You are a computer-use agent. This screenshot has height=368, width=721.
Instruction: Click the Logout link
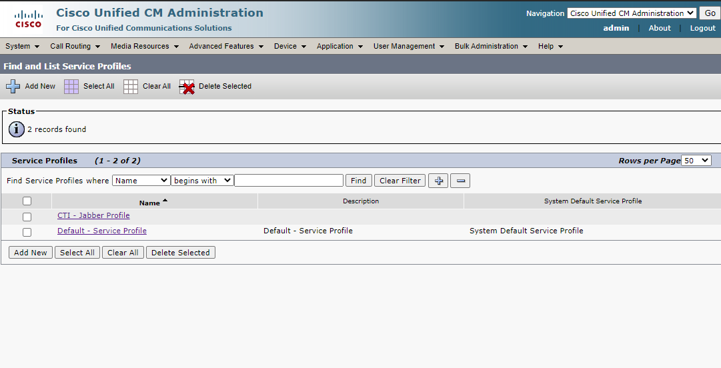point(702,28)
